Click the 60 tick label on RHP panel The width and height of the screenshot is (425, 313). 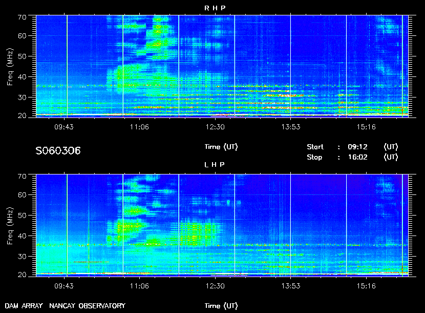pyautogui.click(x=22, y=36)
